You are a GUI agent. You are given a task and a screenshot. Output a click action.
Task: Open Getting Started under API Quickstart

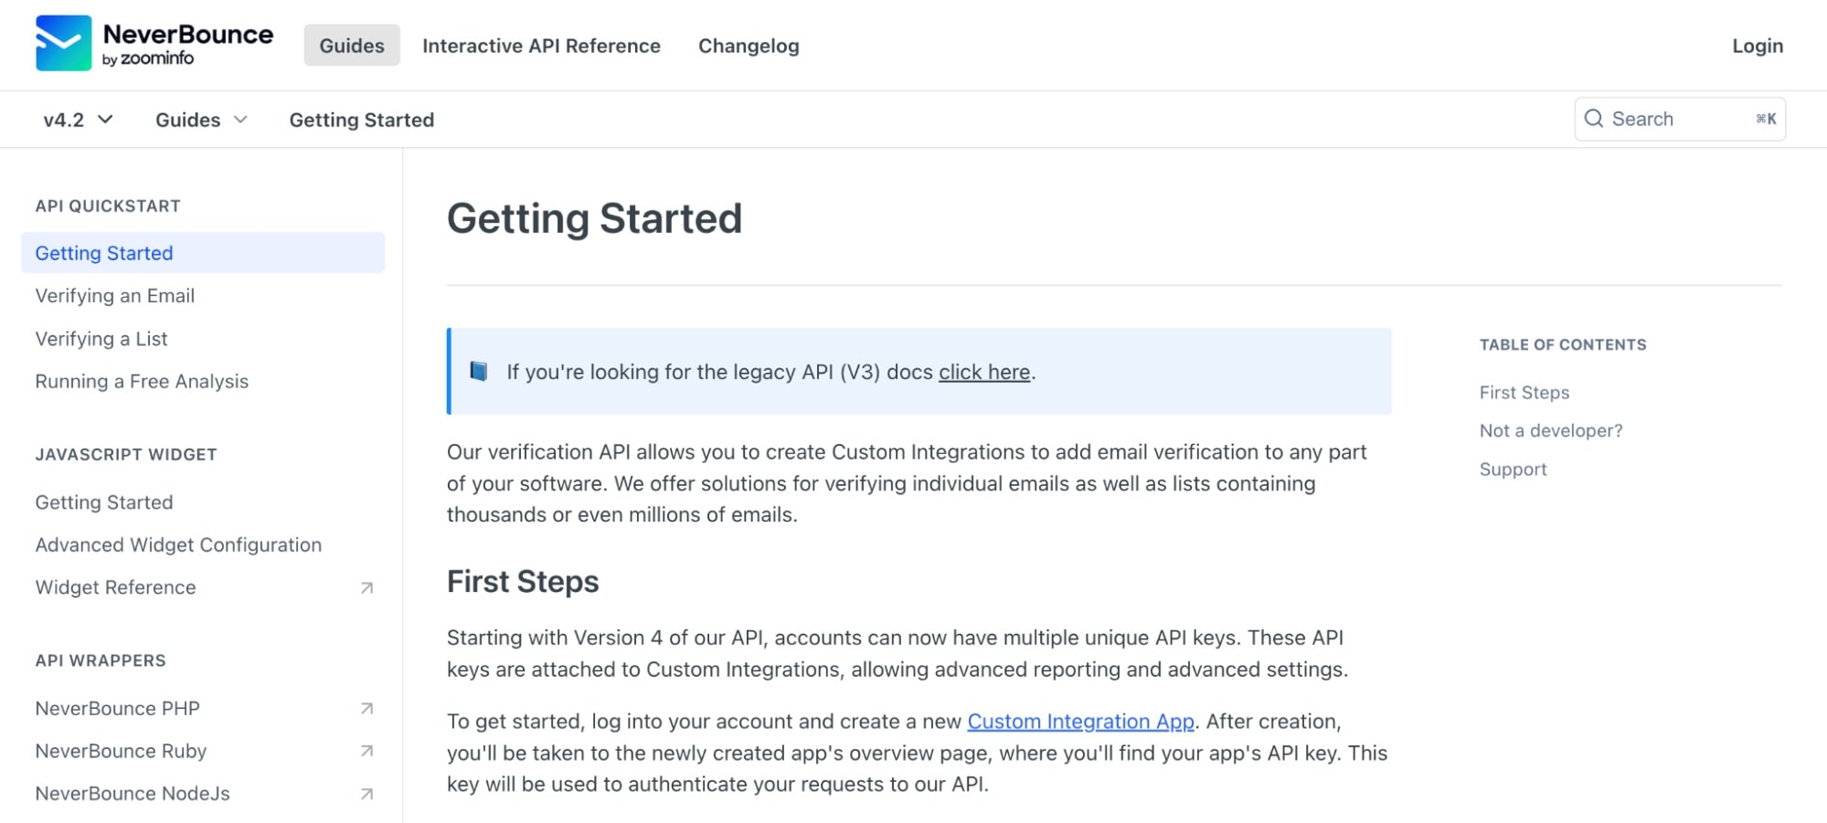coord(203,253)
